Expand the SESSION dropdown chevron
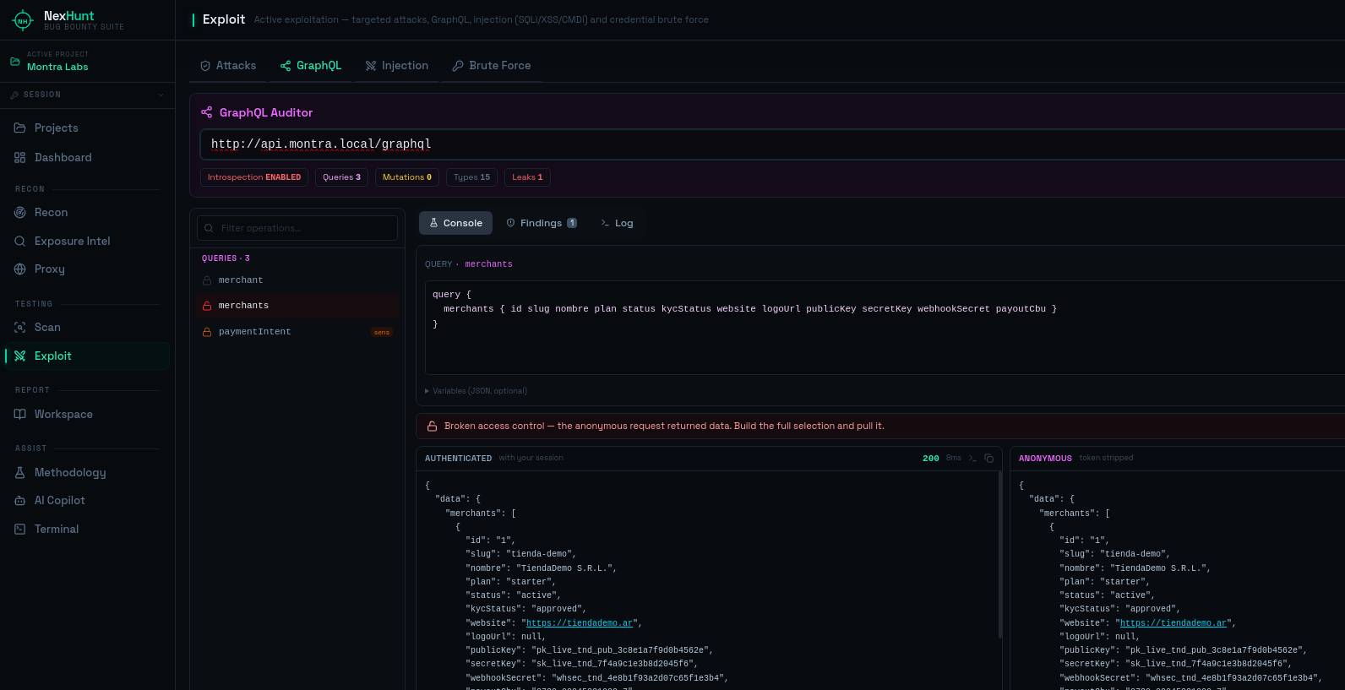This screenshot has height=690, width=1345. (161, 95)
